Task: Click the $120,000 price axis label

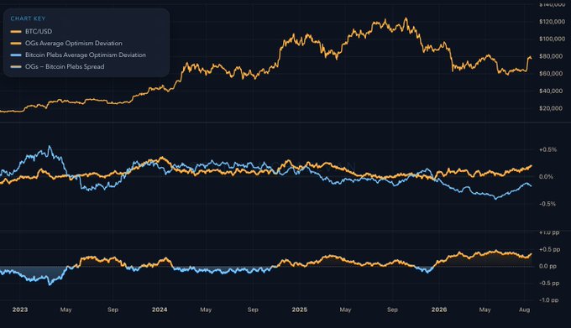Action: tap(552, 22)
